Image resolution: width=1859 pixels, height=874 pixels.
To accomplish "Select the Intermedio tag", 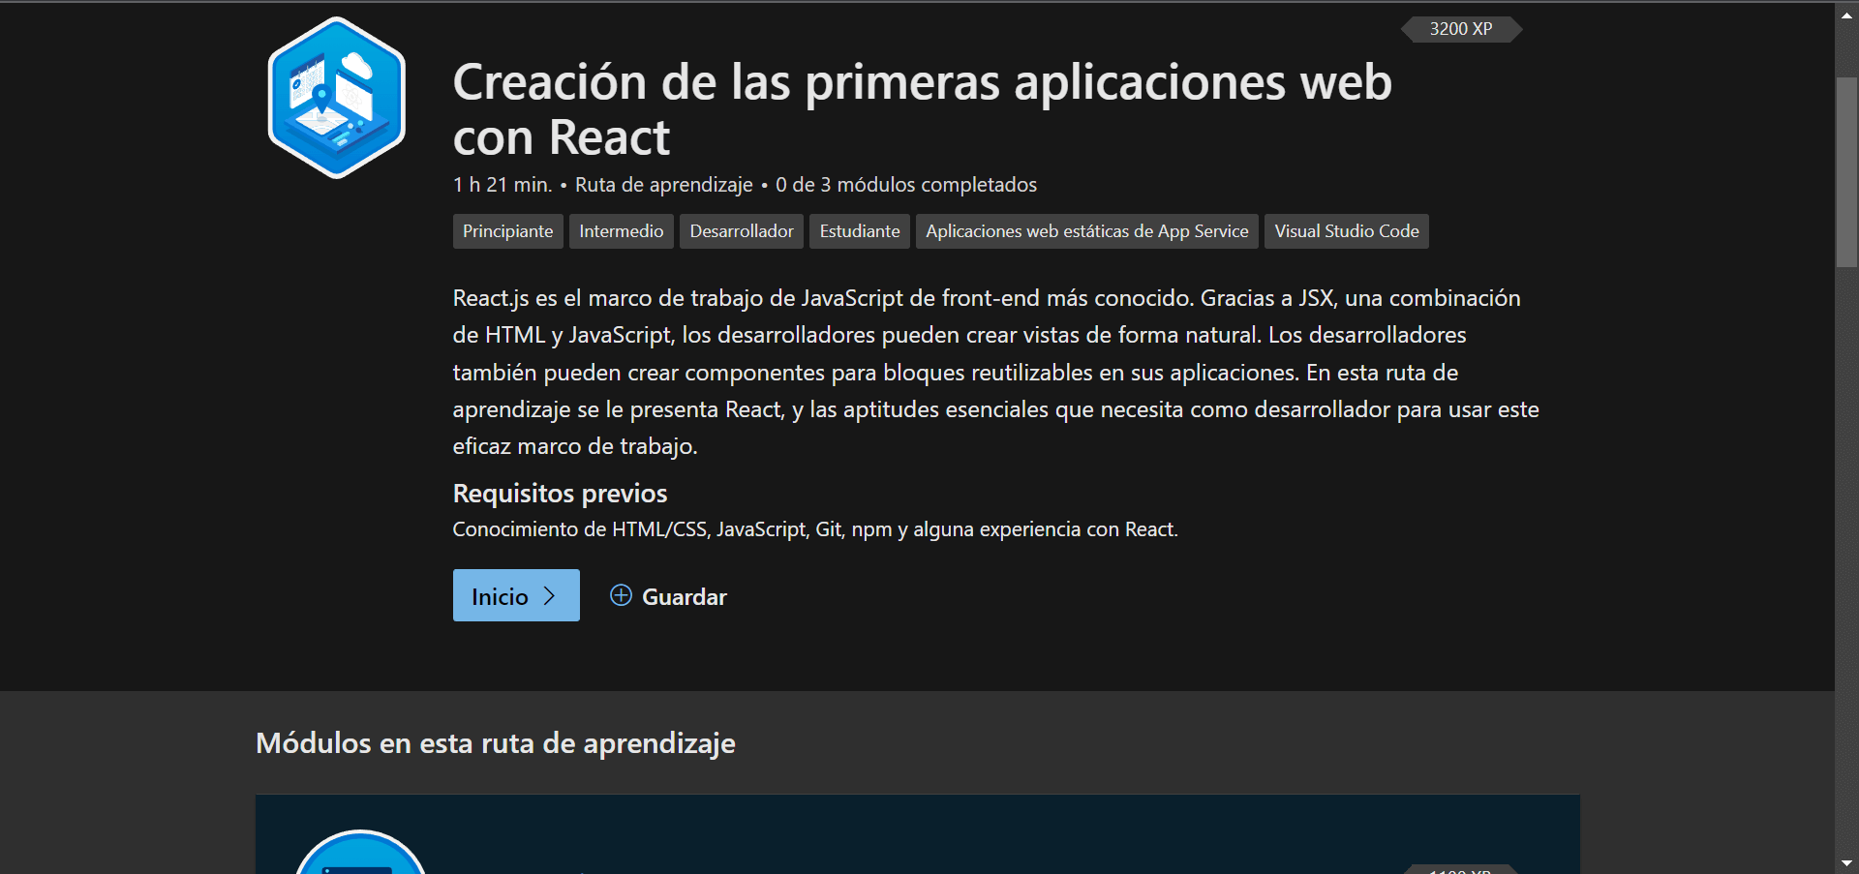I will point(621,231).
